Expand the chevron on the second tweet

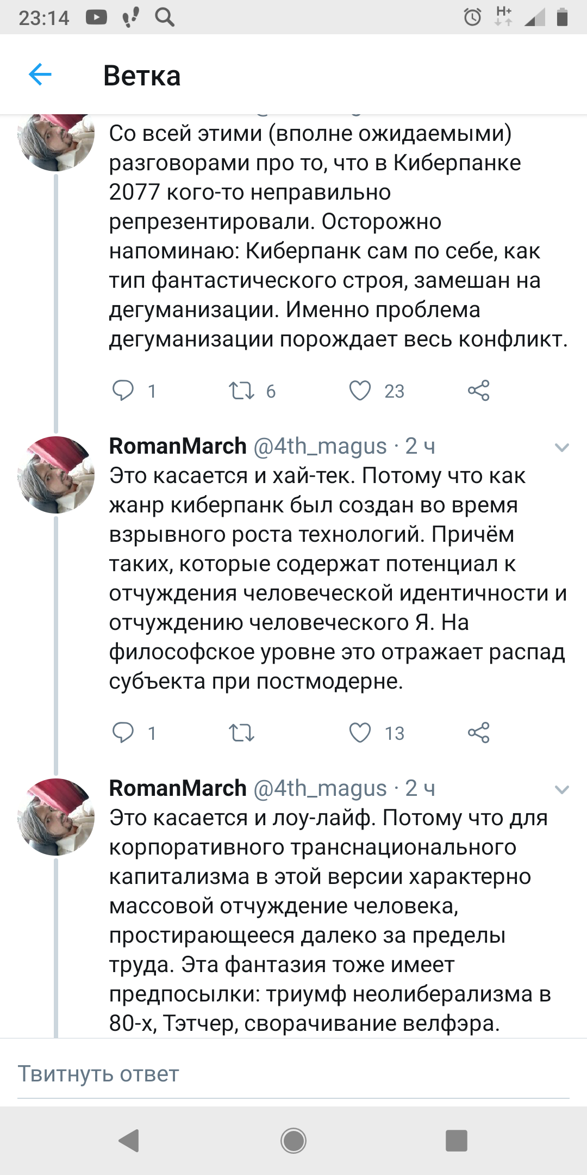(561, 448)
